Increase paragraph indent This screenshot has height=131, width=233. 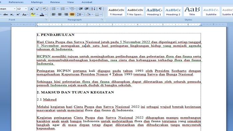87,9
